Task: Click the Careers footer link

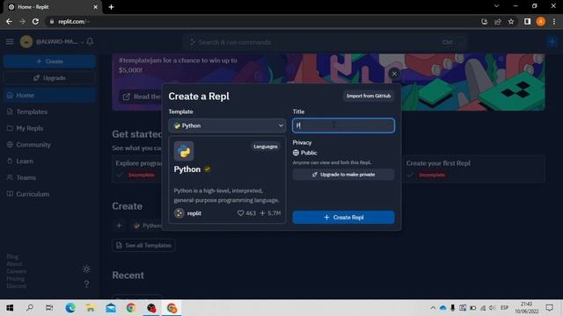Action: (x=16, y=271)
